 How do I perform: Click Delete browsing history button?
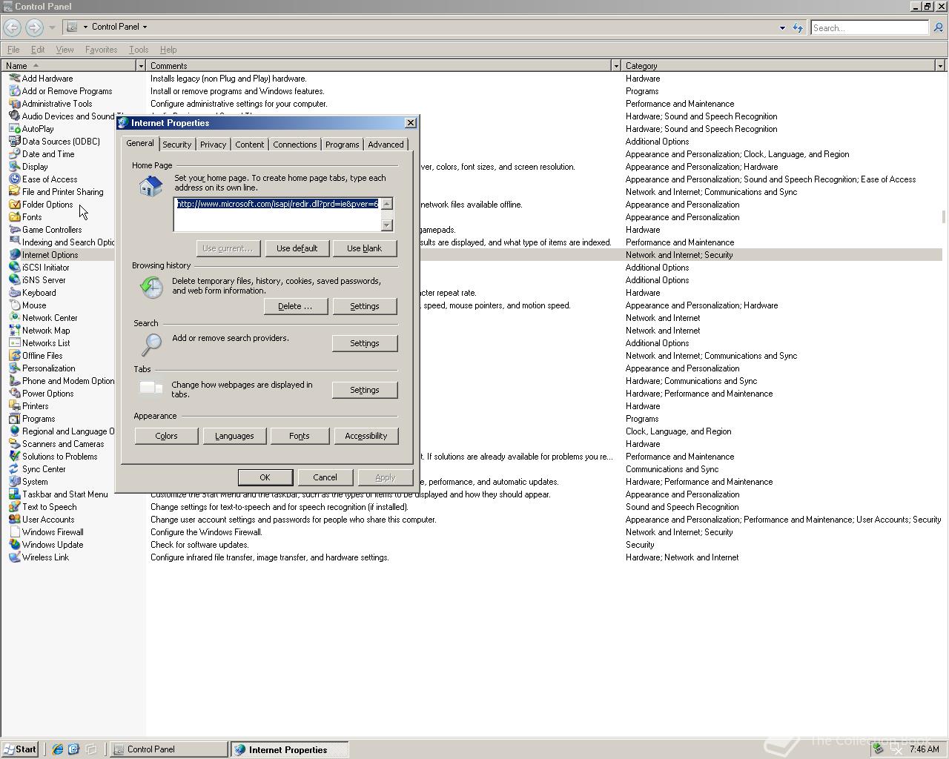(x=295, y=306)
